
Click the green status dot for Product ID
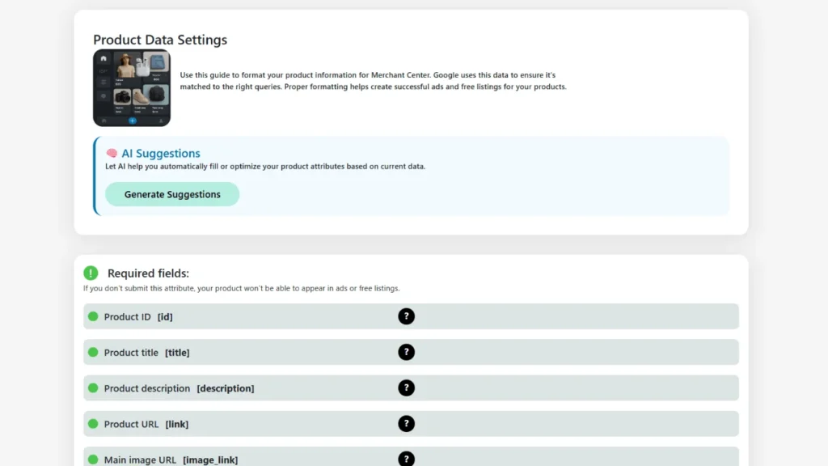pos(93,316)
